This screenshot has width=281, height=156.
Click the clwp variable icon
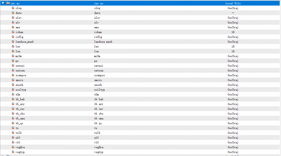click(x=13, y=8)
